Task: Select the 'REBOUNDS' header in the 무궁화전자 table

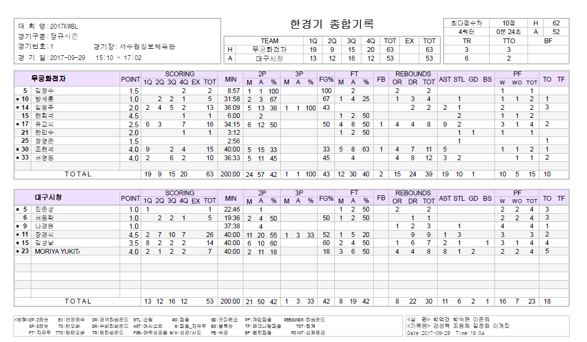Action: pyautogui.click(x=413, y=74)
